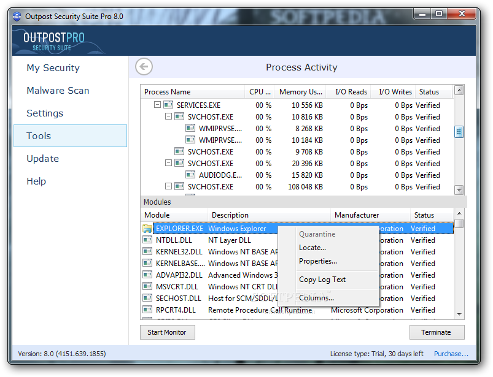The height and width of the screenshot is (377, 493).
Task: Click the 10 184 KB WMIPRVSE process icon
Action: (x=190, y=140)
